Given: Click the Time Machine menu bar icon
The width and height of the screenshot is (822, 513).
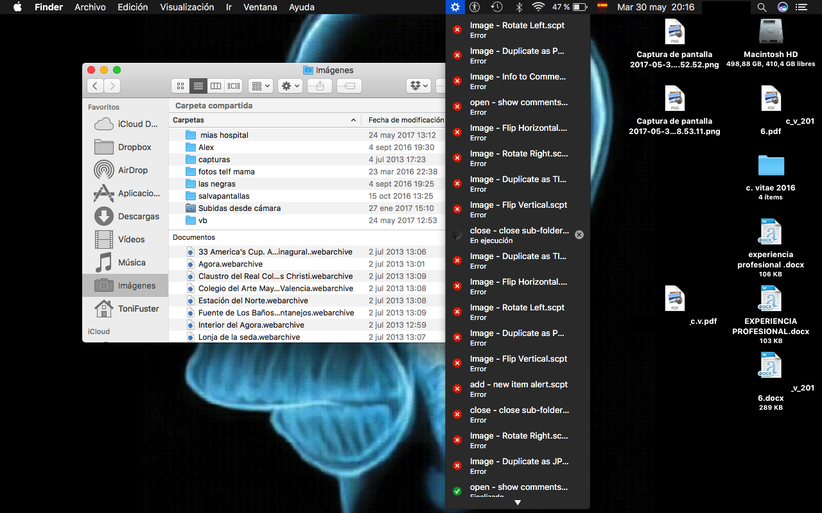Looking at the screenshot, I should (496, 7).
